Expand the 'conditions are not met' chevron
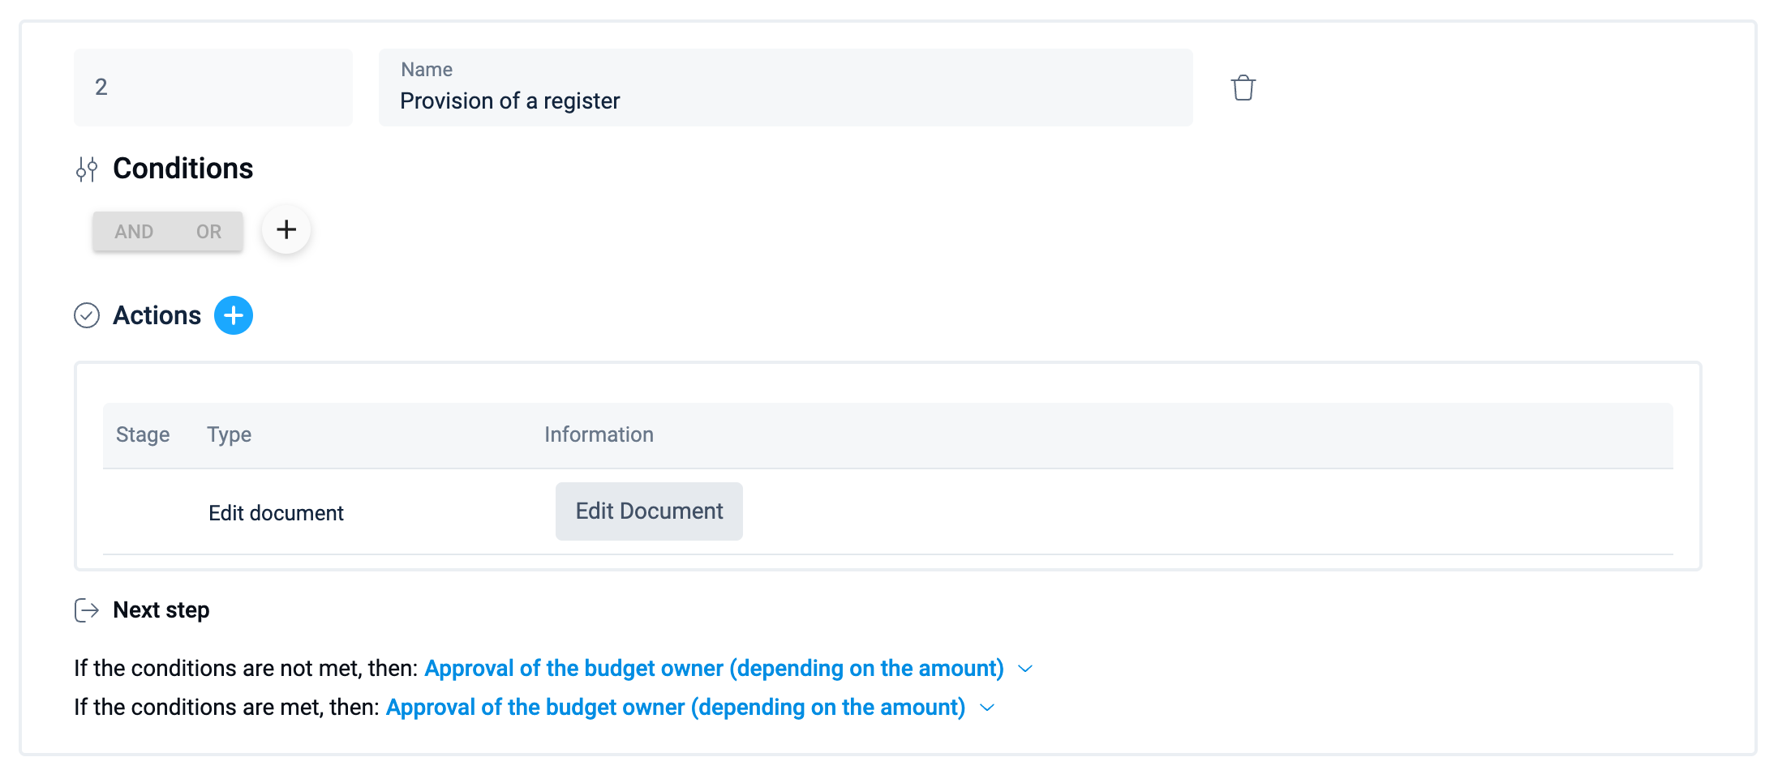Screen dimensions: 1778x770 point(1025,669)
